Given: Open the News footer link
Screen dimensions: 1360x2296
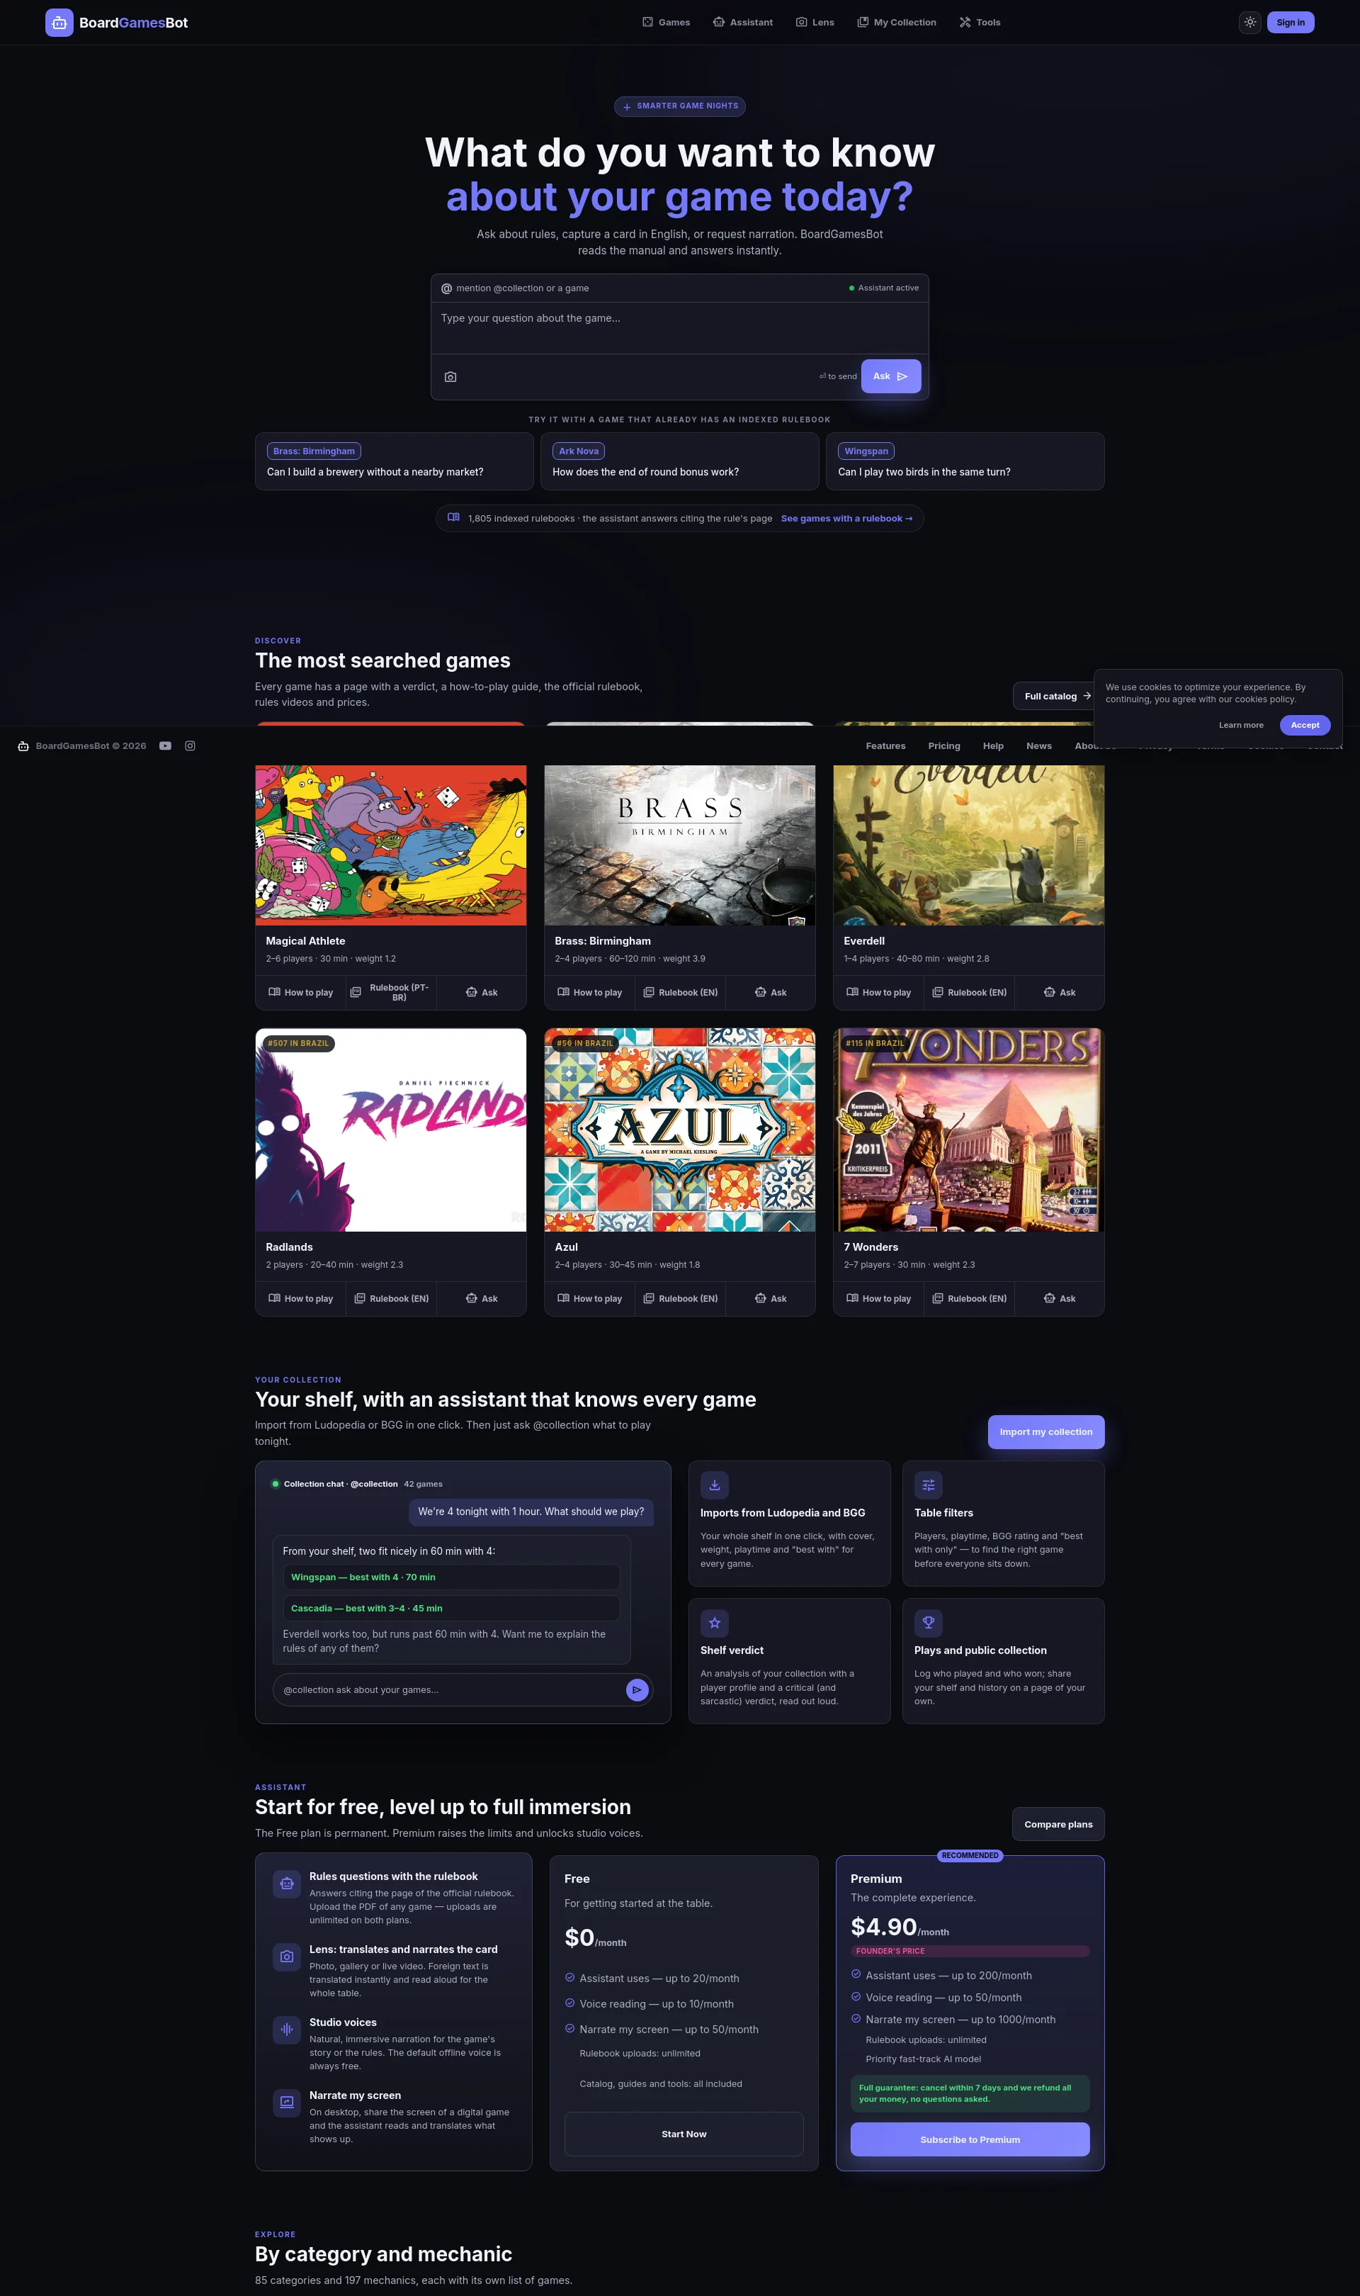Looking at the screenshot, I should point(1039,746).
